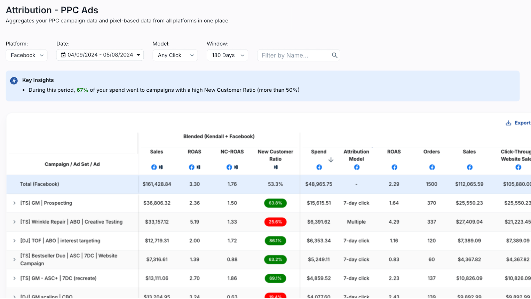Screen dimensions: 531x299
Task: Click Facebook icon under blended NC-ROAS header
Action: [x=229, y=167]
